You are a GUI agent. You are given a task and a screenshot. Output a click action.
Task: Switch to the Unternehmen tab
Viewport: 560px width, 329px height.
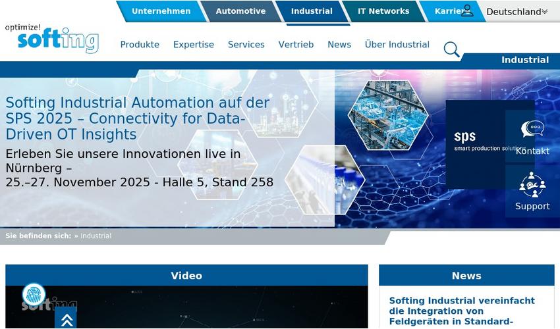[x=161, y=11]
